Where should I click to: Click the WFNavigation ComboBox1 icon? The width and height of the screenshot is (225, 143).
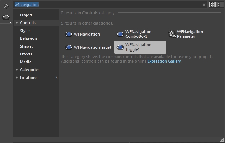tap(120, 34)
